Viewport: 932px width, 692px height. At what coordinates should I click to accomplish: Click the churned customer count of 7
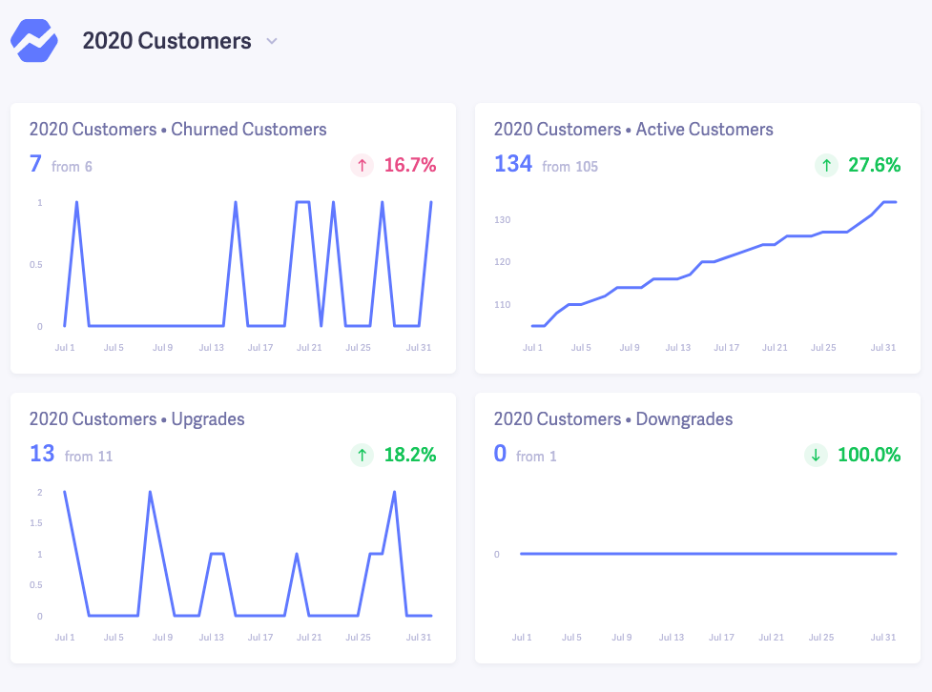point(34,164)
